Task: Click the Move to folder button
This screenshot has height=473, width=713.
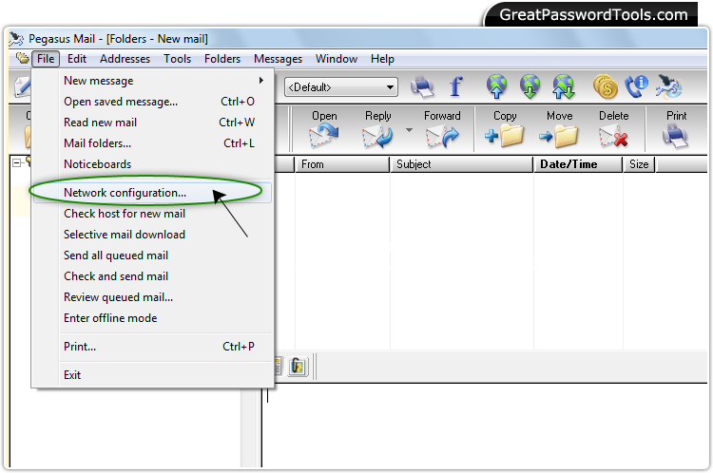Action: 559,130
